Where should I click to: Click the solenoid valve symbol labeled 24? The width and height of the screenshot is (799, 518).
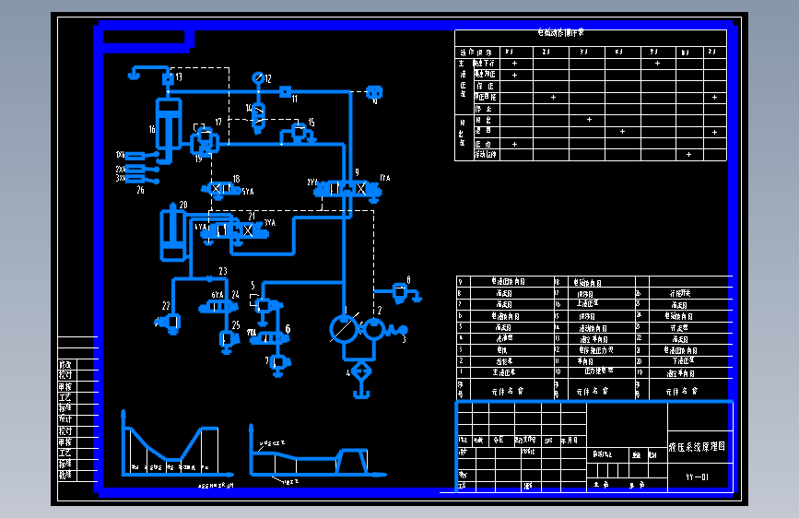(218, 307)
